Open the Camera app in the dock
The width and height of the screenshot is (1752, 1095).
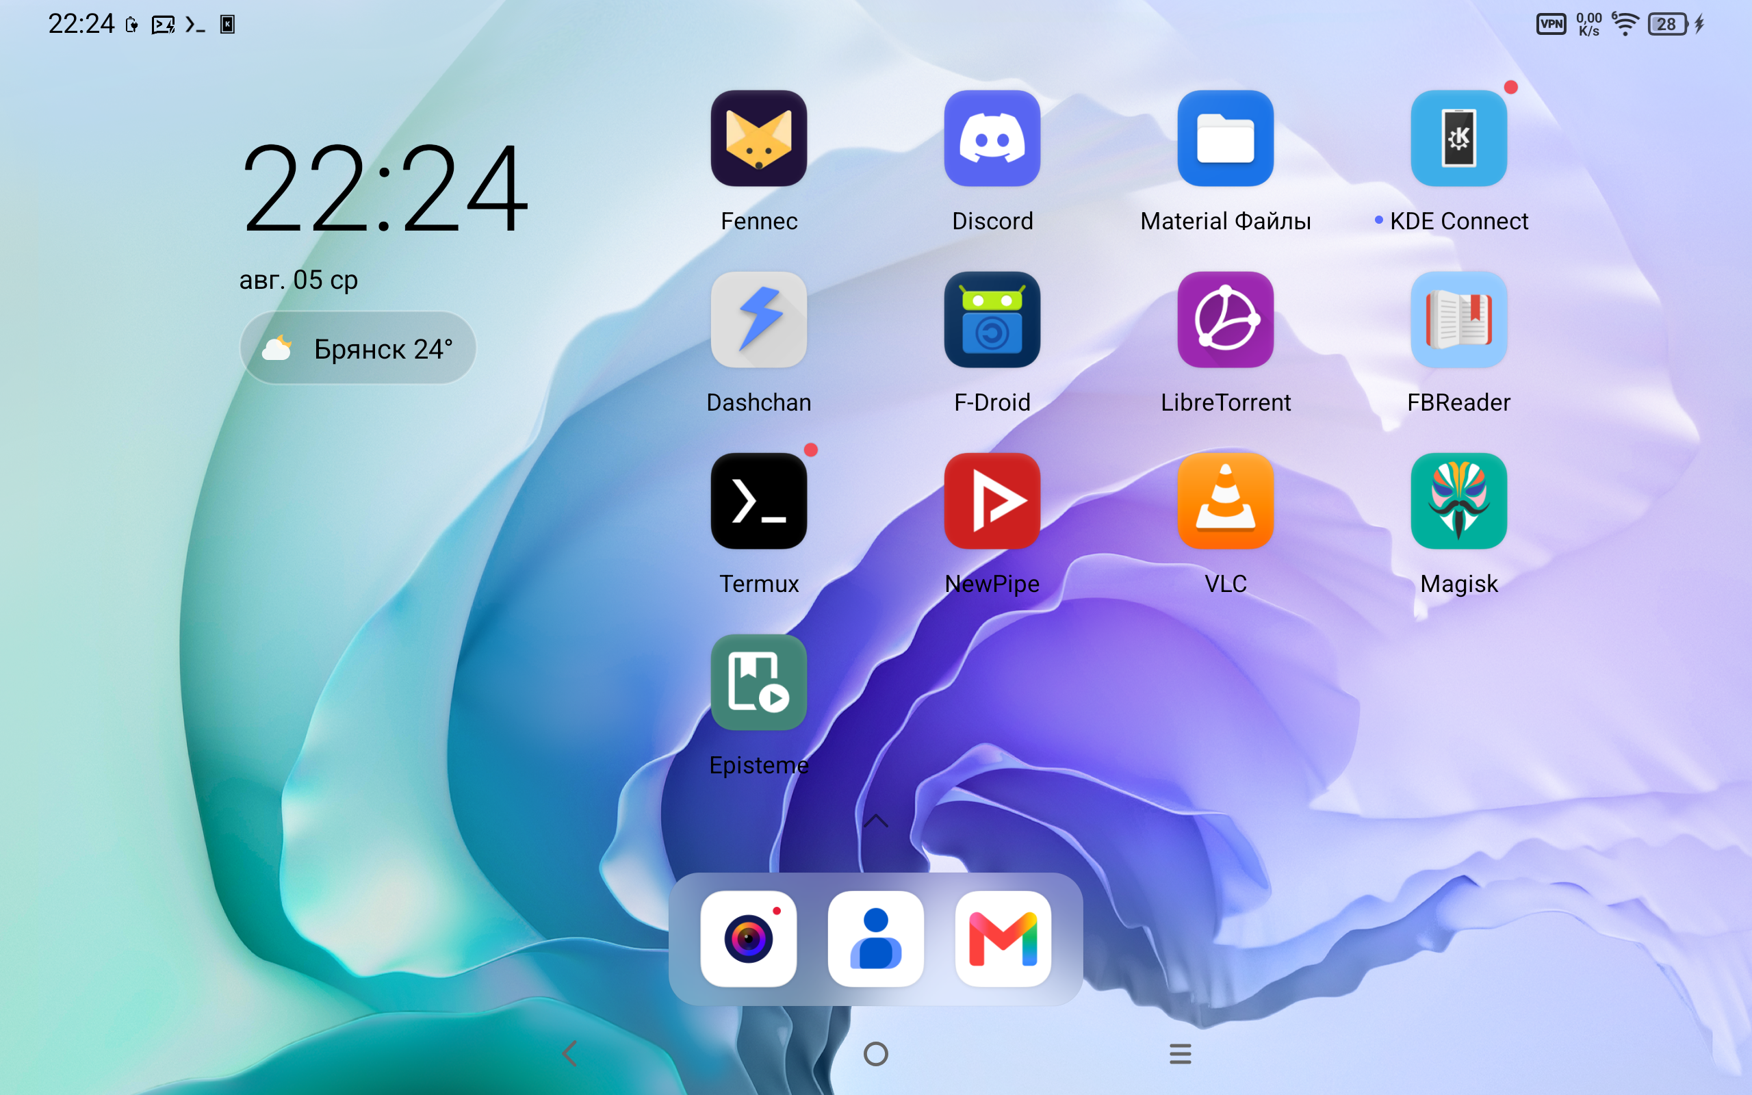tap(749, 938)
